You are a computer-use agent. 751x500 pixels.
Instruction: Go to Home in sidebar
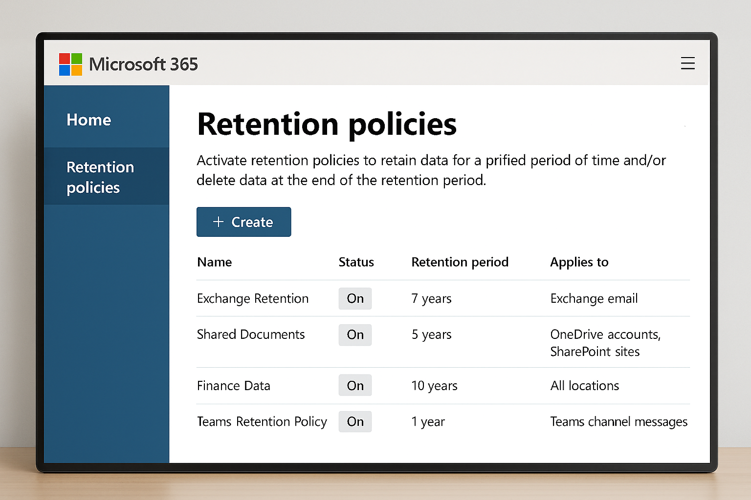(89, 120)
